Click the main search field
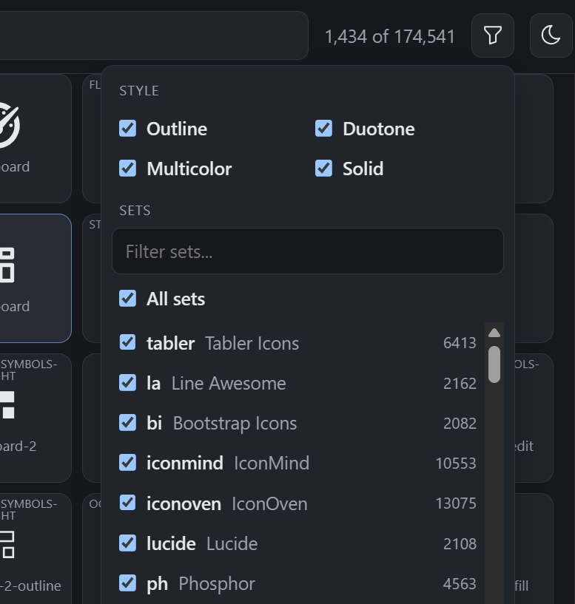The height and width of the screenshot is (604, 575). 153,35
